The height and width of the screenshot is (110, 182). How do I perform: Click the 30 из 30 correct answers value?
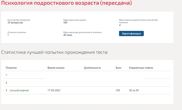click(134, 90)
